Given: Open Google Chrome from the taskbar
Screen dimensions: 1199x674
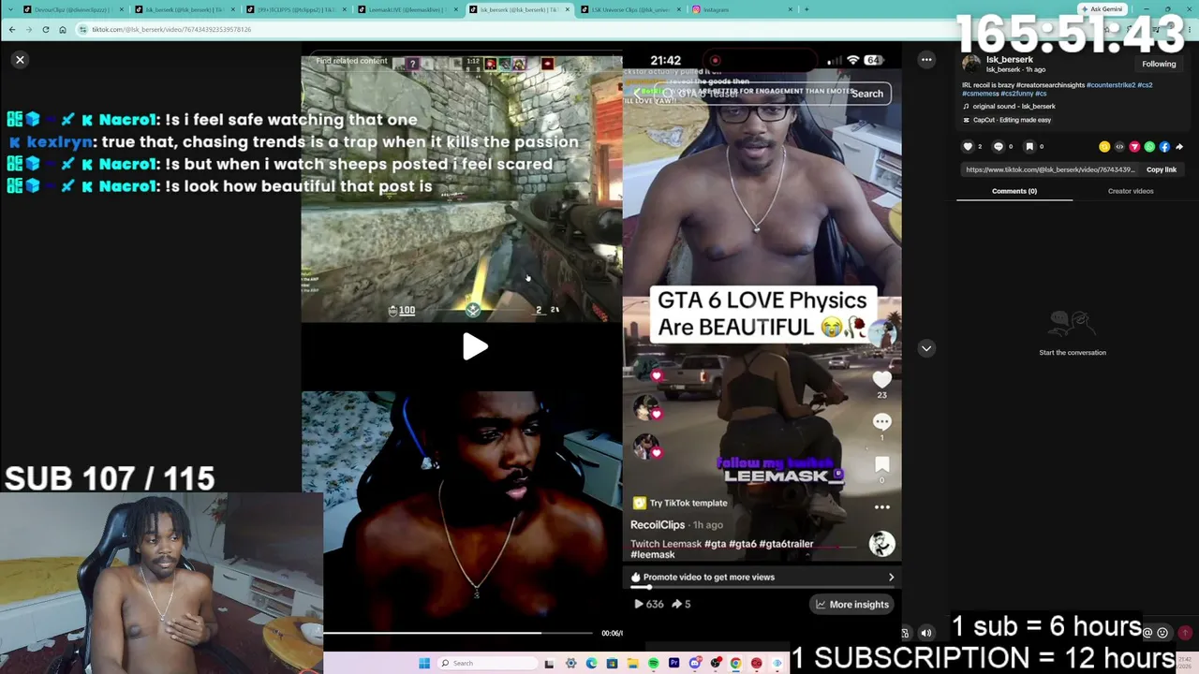Looking at the screenshot, I should pyautogui.click(x=735, y=664).
